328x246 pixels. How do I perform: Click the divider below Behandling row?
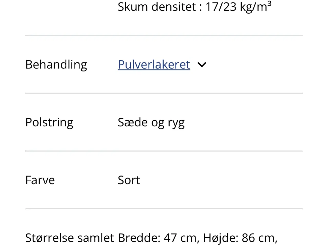tap(164, 93)
